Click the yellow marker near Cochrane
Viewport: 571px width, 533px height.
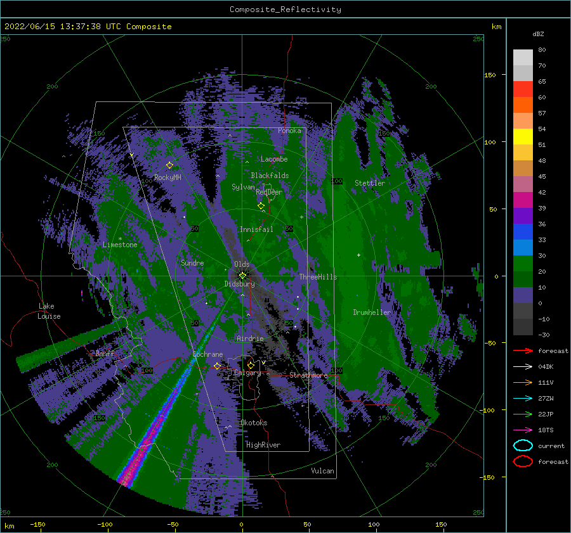(x=218, y=366)
